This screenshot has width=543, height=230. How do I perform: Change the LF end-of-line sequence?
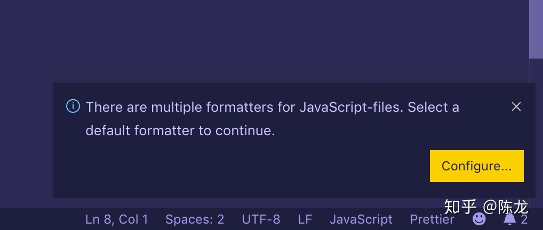click(x=305, y=219)
